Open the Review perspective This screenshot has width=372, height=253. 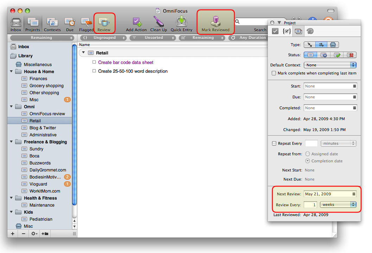tap(104, 24)
